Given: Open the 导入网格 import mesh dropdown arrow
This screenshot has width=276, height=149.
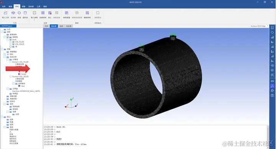Looking at the screenshot, I should click(34, 20).
